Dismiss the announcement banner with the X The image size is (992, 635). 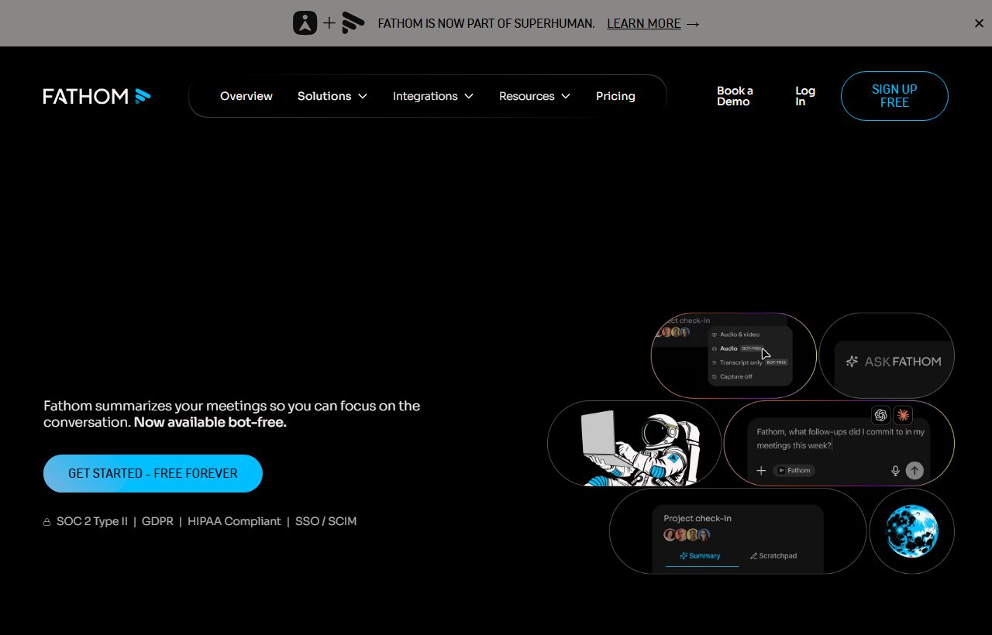(x=979, y=23)
